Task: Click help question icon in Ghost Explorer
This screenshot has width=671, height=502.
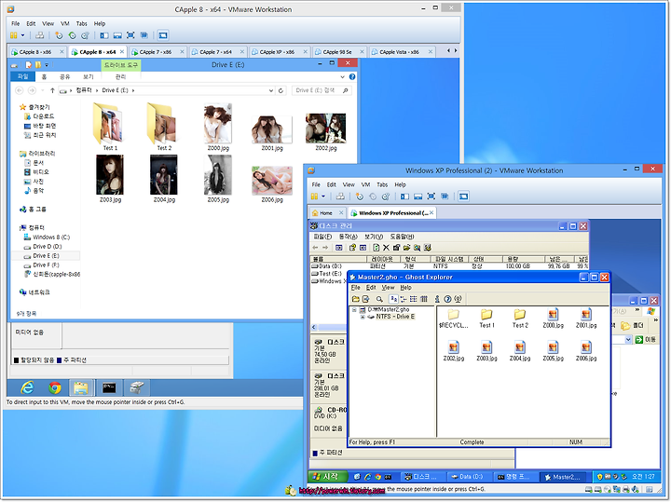Action: click(x=447, y=299)
